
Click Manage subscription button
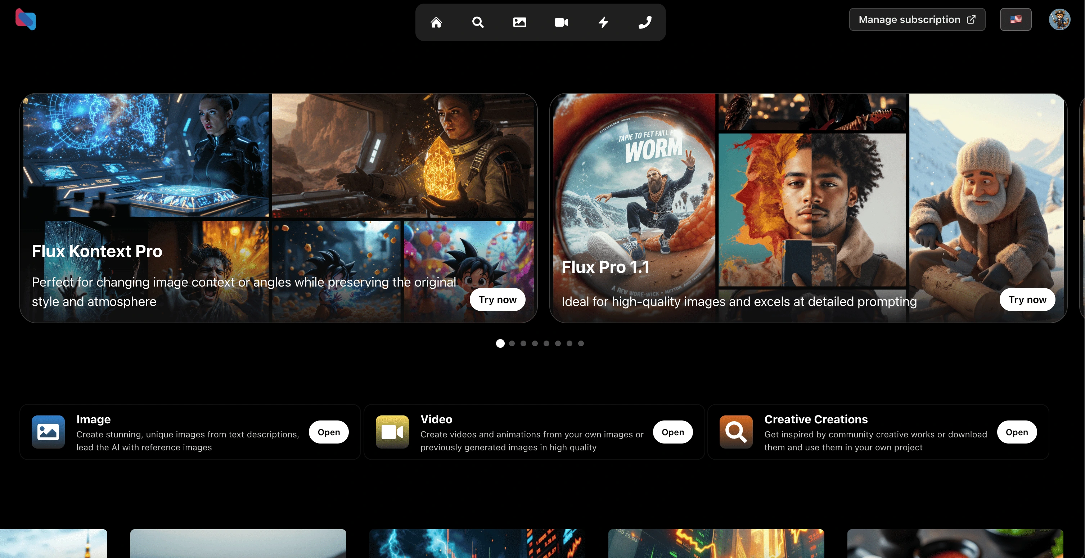click(x=917, y=19)
